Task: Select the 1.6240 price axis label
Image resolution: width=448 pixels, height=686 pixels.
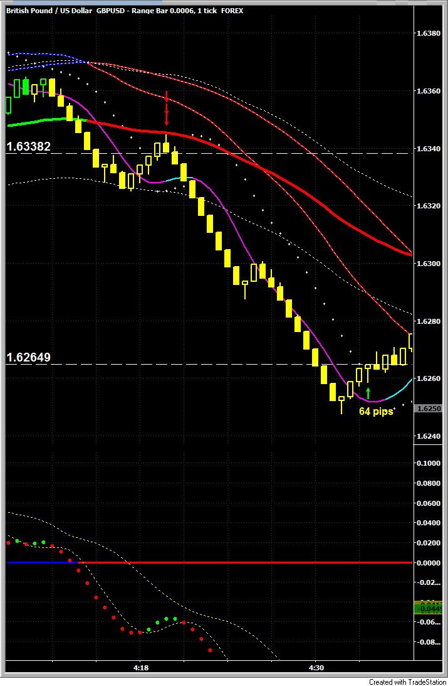Action: pos(429,436)
